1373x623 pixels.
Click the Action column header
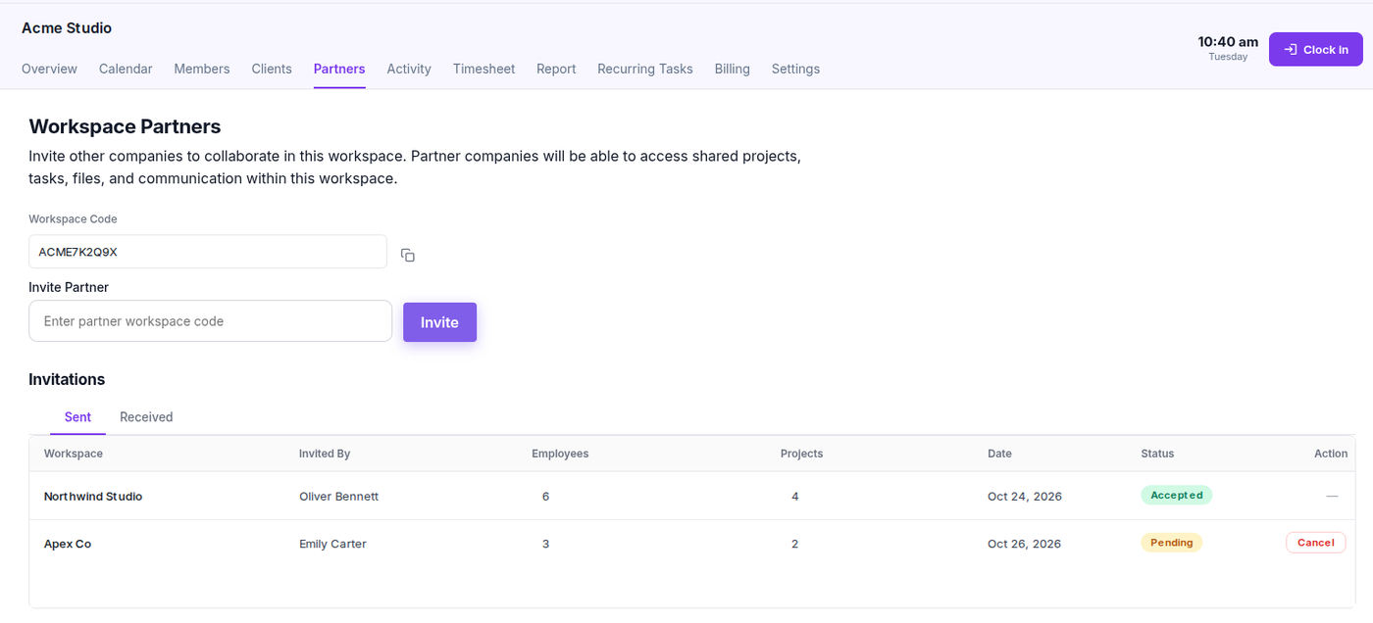1331,454
